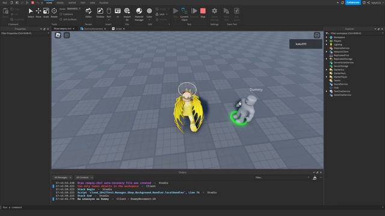385x216 pixels.
Task: Expand StarterPlayer tree node
Action: point(327,77)
